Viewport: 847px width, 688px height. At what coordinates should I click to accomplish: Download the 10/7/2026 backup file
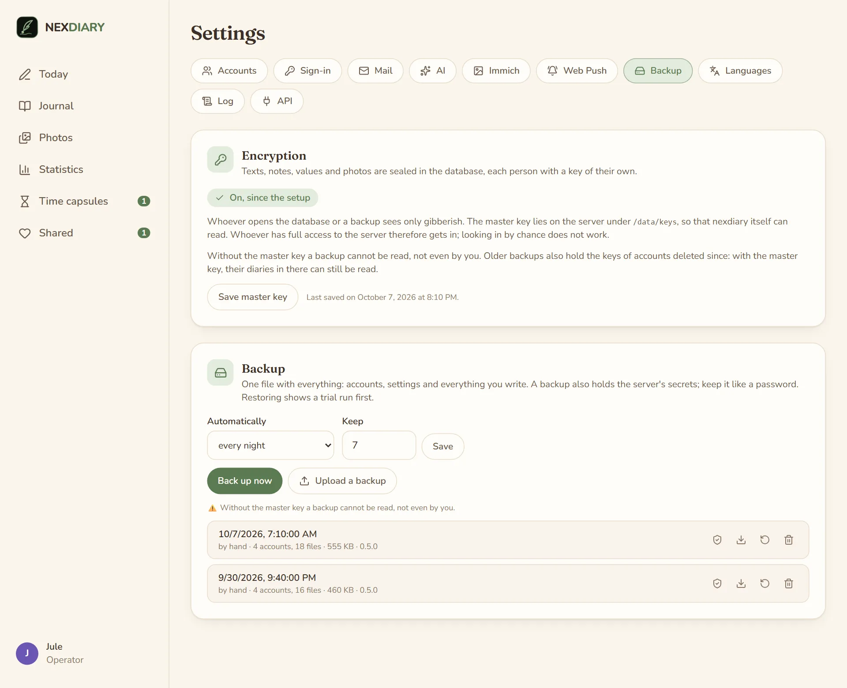(741, 540)
